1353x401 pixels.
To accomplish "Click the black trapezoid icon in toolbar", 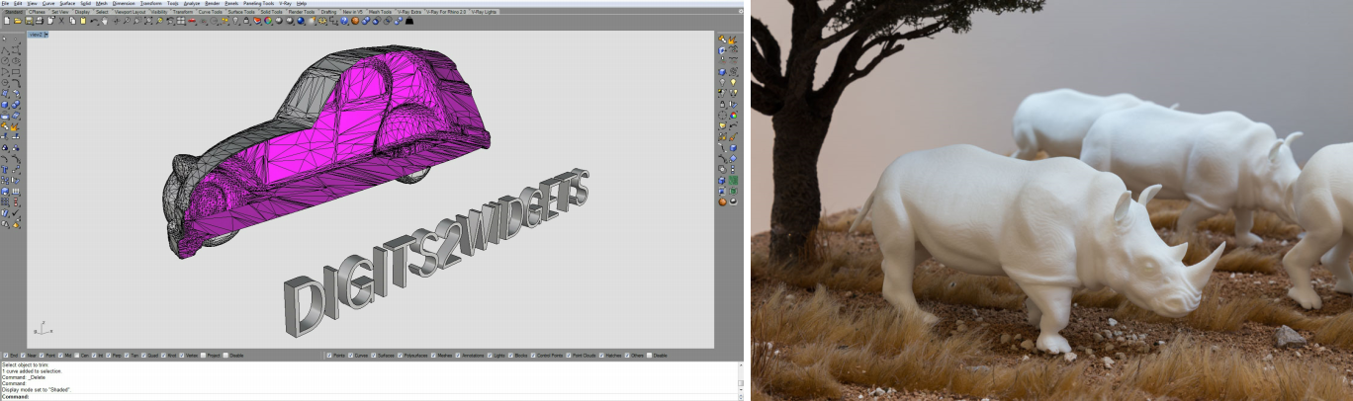I will click(x=409, y=21).
